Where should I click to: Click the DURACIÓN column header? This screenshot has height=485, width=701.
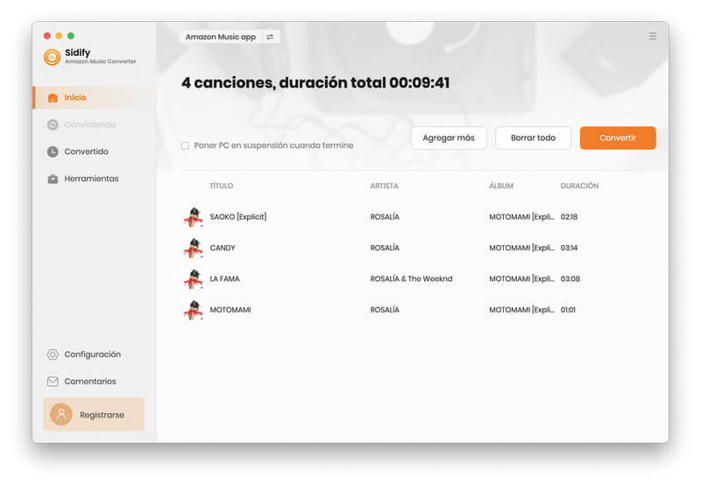tap(579, 186)
